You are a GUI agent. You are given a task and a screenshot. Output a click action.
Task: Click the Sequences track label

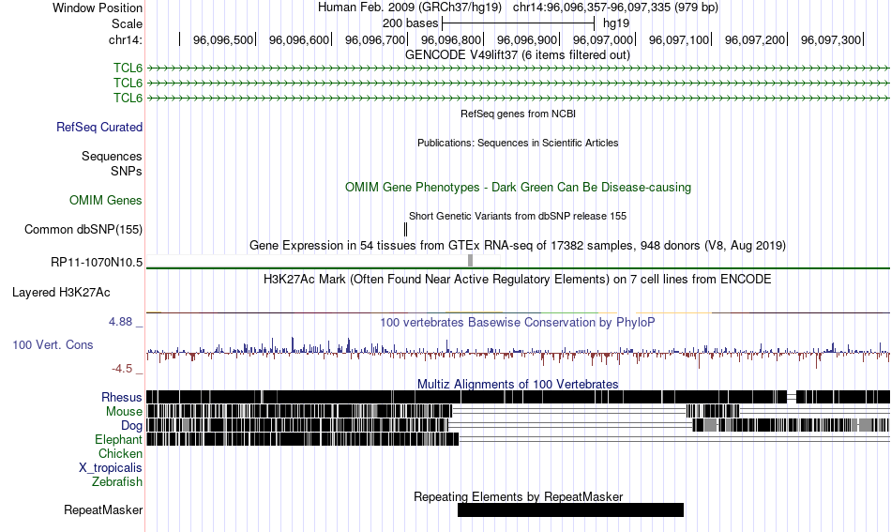coord(112,157)
